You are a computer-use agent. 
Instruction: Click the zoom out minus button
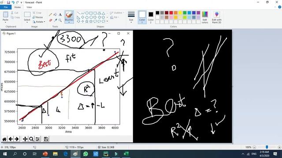point(254,147)
